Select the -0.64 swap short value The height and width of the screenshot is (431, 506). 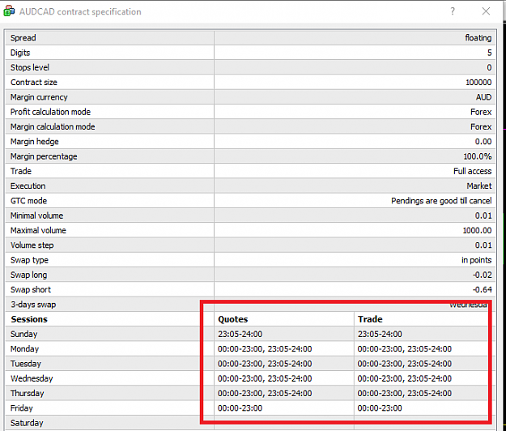[x=483, y=290]
